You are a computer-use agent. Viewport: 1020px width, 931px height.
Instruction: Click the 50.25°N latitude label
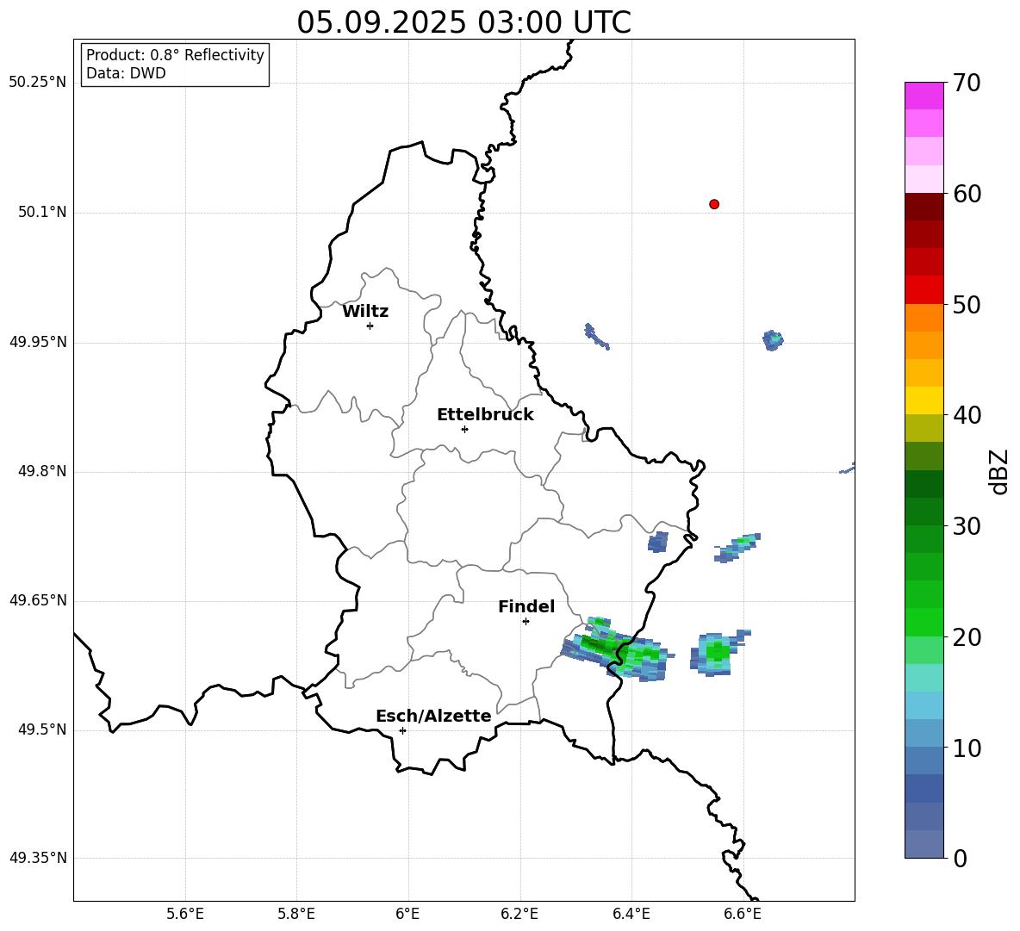point(38,83)
